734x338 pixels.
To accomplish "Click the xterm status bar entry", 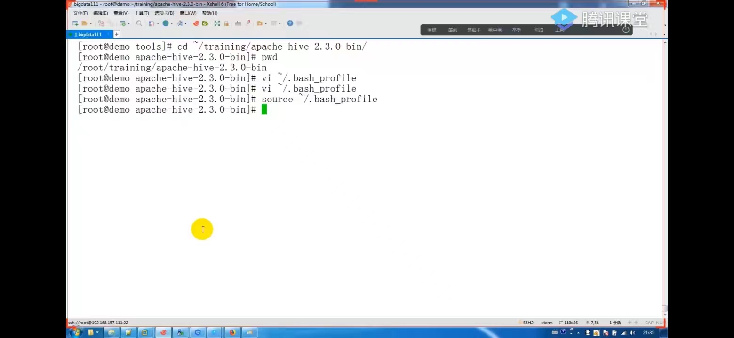I will tap(547, 323).
